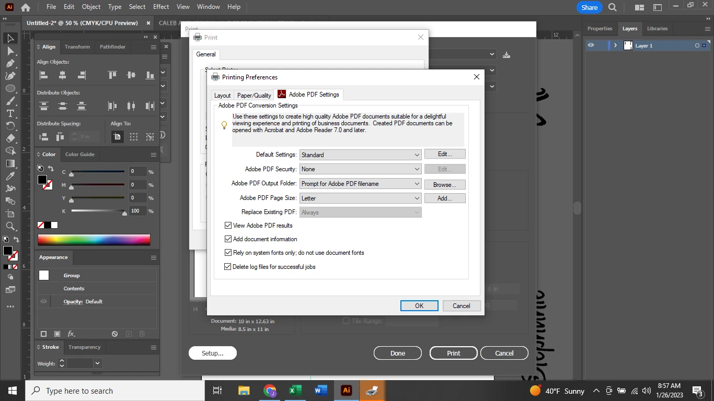
Task: Click Vertical Align Bottom icon
Action: [x=150, y=75]
